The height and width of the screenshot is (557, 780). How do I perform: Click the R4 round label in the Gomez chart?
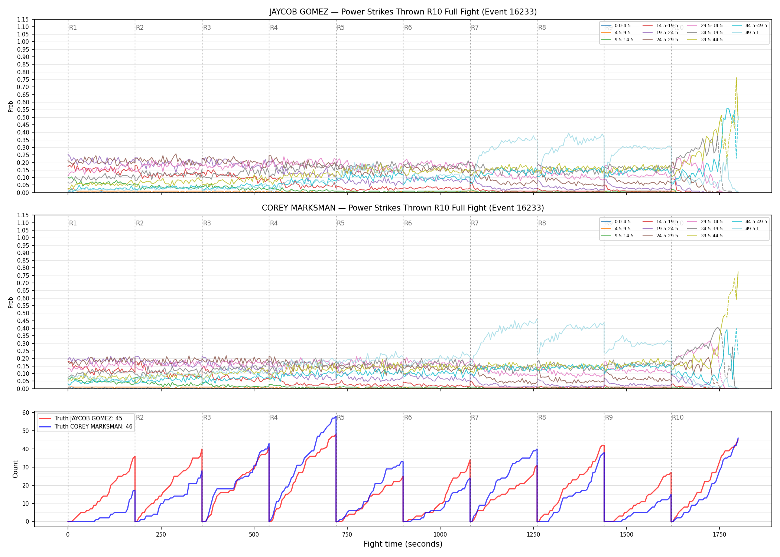point(274,27)
